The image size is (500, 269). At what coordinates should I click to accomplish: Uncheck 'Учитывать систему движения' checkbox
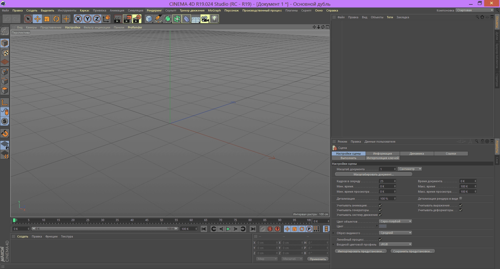click(x=380, y=215)
